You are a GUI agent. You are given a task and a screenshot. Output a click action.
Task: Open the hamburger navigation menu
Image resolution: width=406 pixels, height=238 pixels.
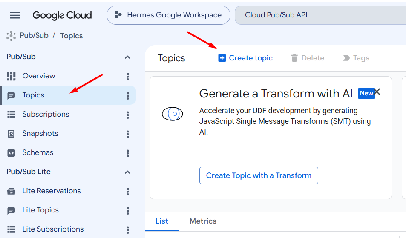tap(15, 15)
